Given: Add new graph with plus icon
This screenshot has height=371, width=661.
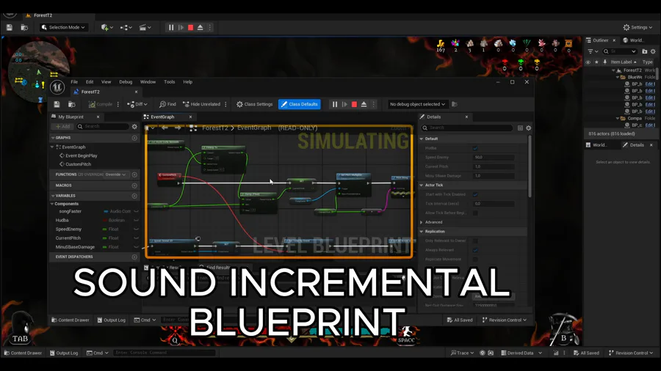Looking at the screenshot, I should 134,138.
